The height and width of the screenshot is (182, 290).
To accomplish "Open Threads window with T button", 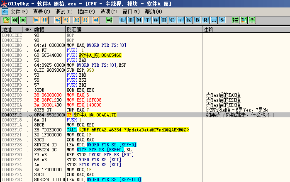I will coord(147,20).
